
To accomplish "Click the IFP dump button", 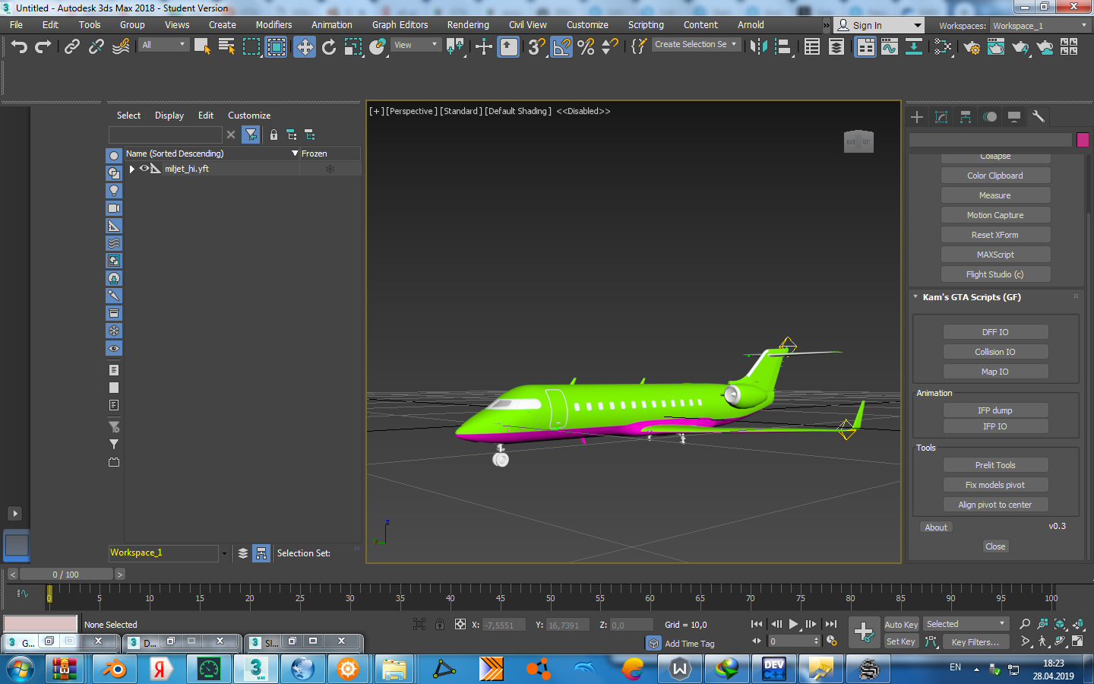I will [995, 410].
